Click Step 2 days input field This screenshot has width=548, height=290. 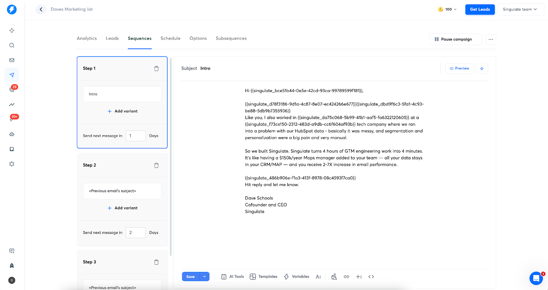(136, 233)
